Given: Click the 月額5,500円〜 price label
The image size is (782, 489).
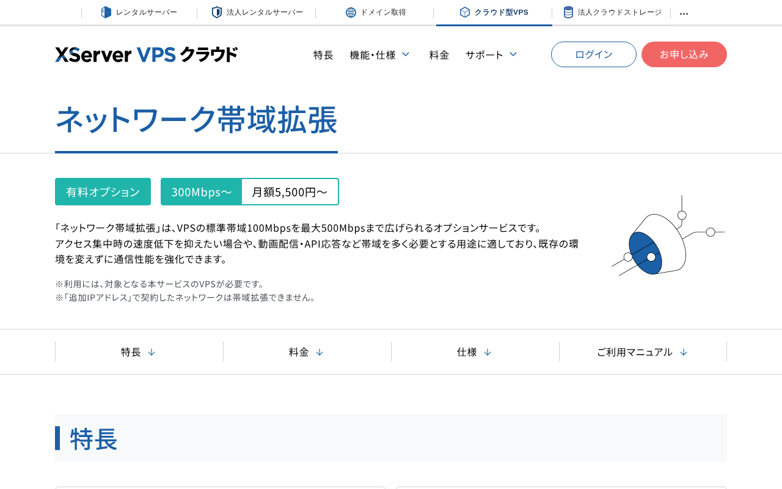Looking at the screenshot, I should tap(290, 192).
